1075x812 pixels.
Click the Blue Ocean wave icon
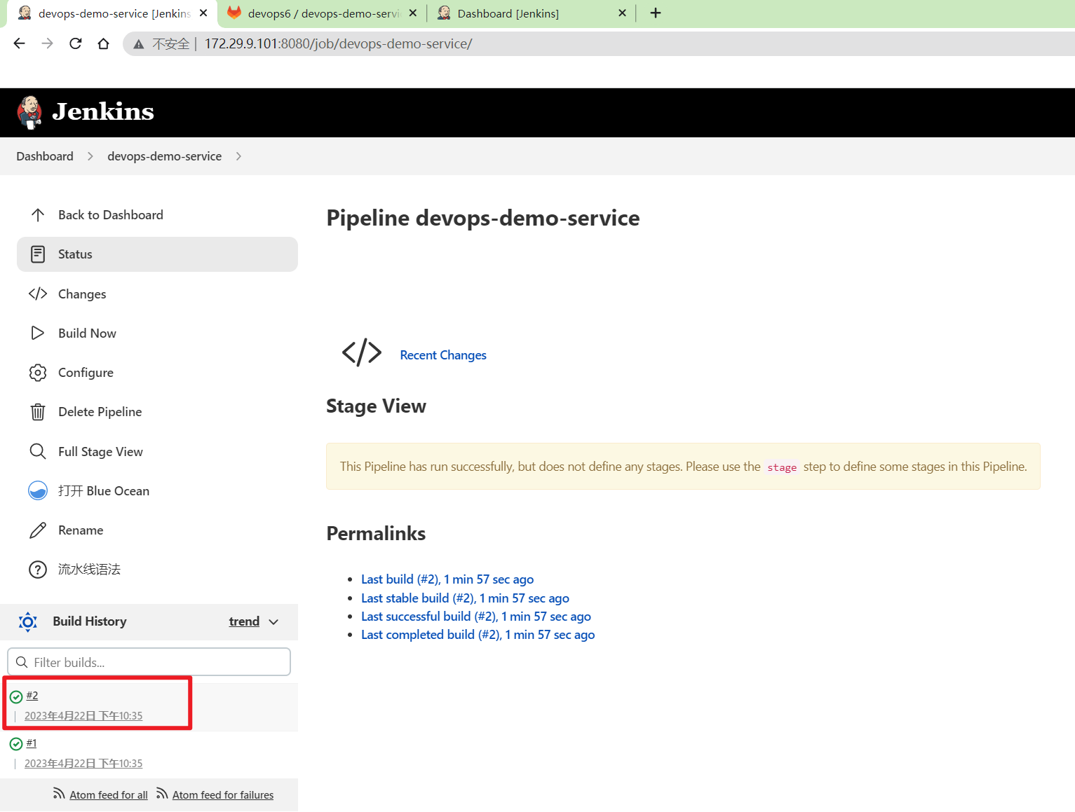pos(38,490)
